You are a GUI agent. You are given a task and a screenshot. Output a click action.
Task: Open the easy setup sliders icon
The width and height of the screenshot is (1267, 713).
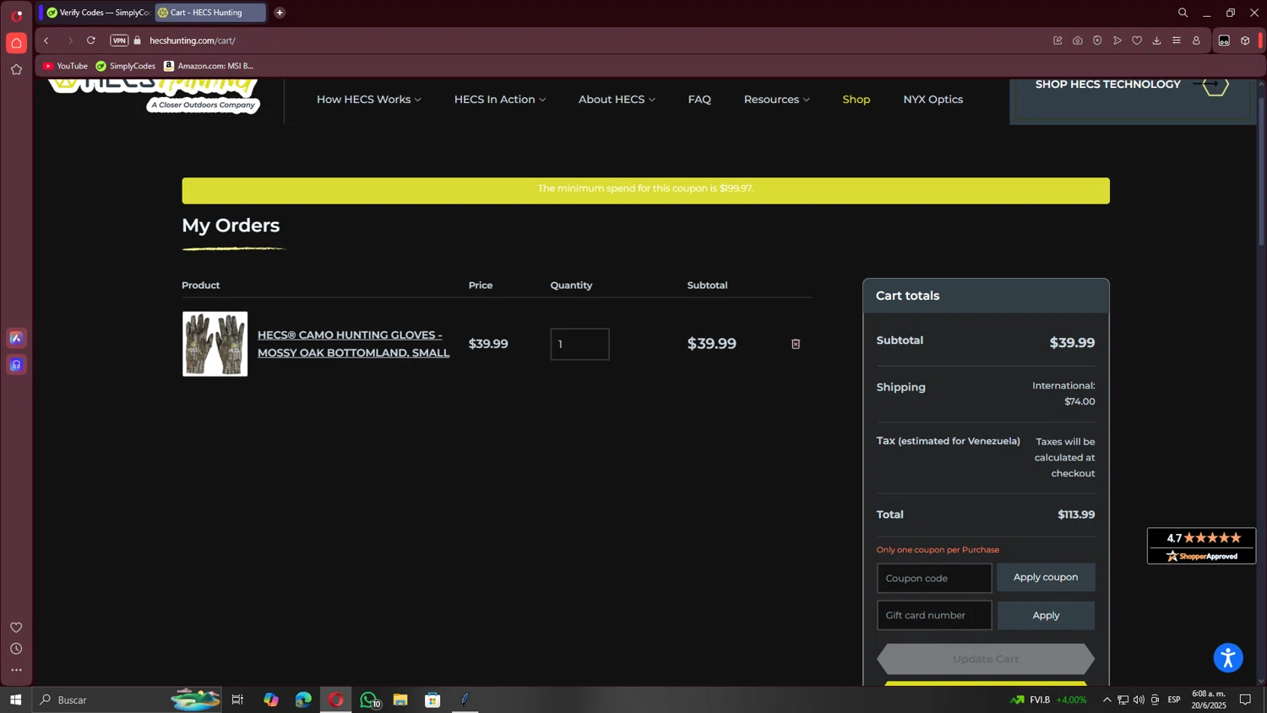pyautogui.click(x=1177, y=41)
